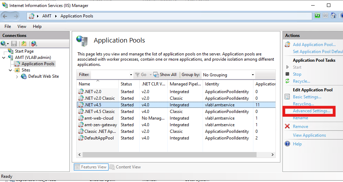This screenshot has height=182, width=343.
Task: Expand the Default Web Site node
Action: [17, 76]
